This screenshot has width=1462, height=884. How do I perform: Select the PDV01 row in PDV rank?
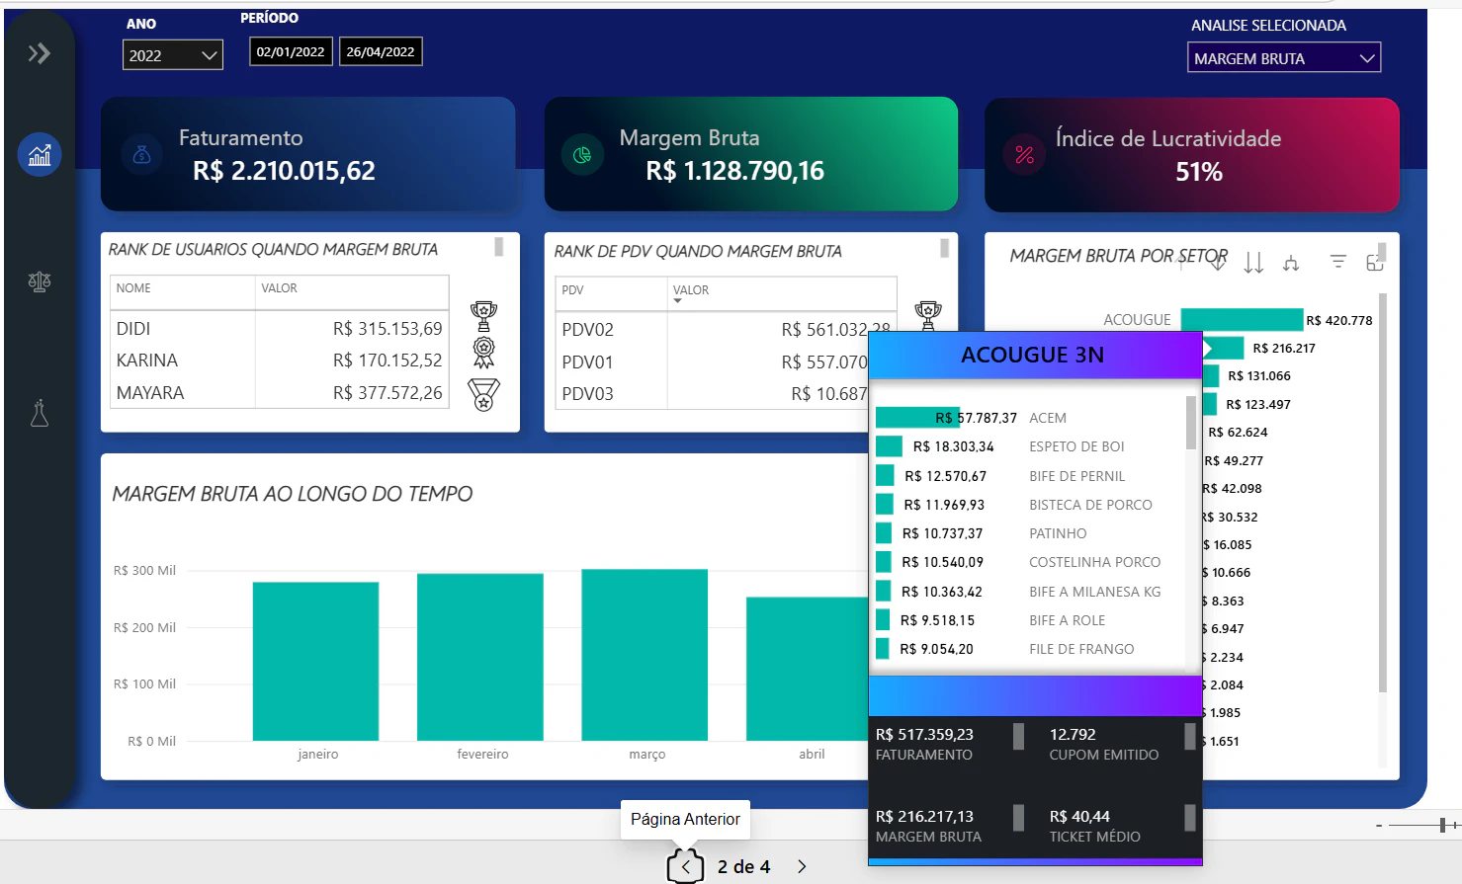[712, 362]
